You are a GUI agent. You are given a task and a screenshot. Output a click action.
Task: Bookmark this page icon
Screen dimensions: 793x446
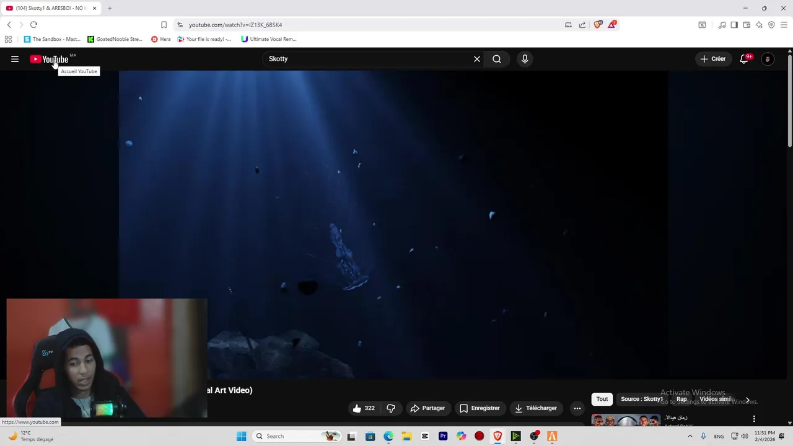pyautogui.click(x=164, y=25)
